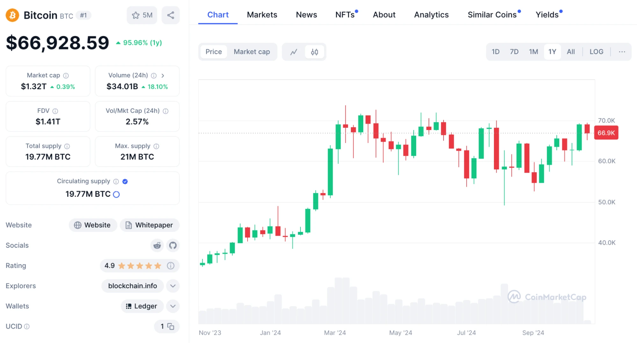View Total supply info icon
The width and height of the screenshot is (637, 343).
[67, 146]
